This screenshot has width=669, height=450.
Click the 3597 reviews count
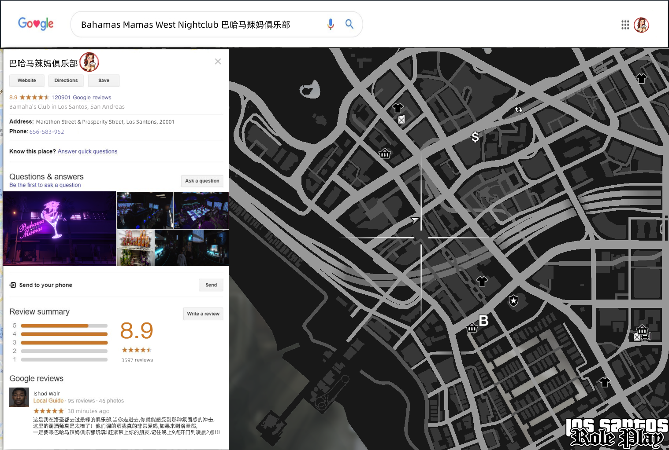point(137,360)
